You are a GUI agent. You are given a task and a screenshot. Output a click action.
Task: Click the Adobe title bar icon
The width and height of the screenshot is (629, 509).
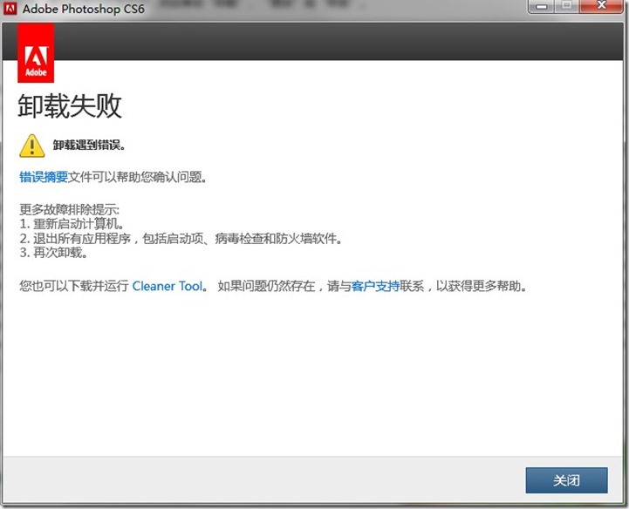click(10, 8)
